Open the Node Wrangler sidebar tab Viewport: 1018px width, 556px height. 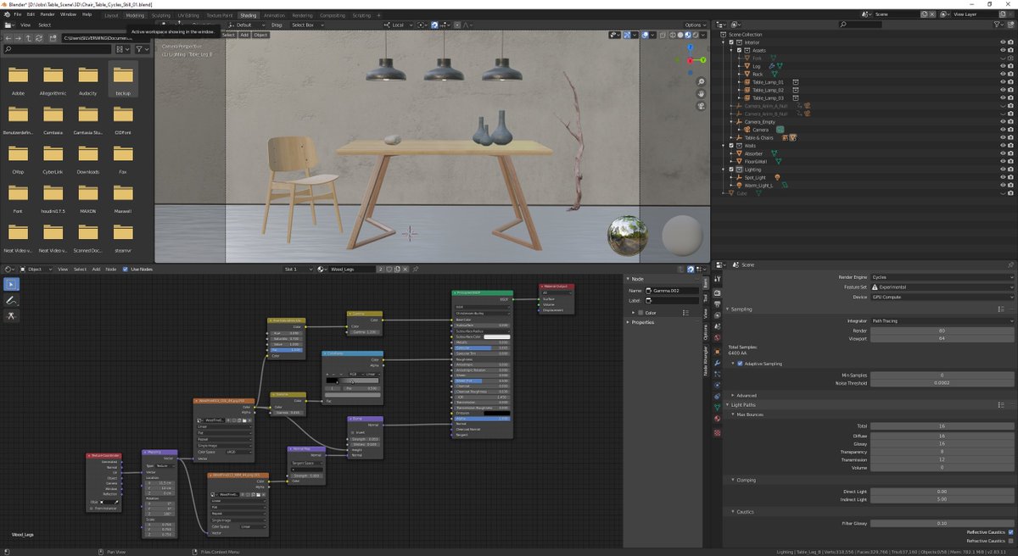point(704,362)
